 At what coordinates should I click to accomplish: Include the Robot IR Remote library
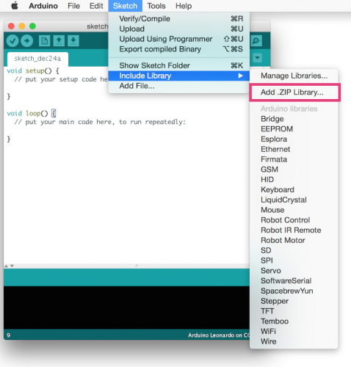click(294, 230)
